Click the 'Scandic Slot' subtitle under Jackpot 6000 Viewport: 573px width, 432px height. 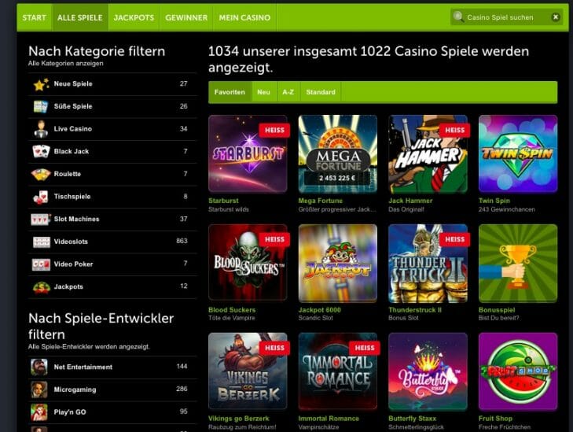click(x=315, y=318)
